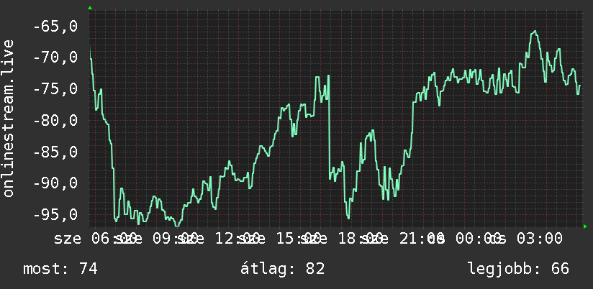The width and height of the screenshot is (593, 289).
Task: Click the -75,0 y-axis label
Action: (x=55, y=89)
